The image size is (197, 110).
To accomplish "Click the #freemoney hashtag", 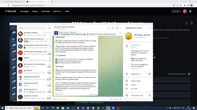I will click(x=59, y=94).
